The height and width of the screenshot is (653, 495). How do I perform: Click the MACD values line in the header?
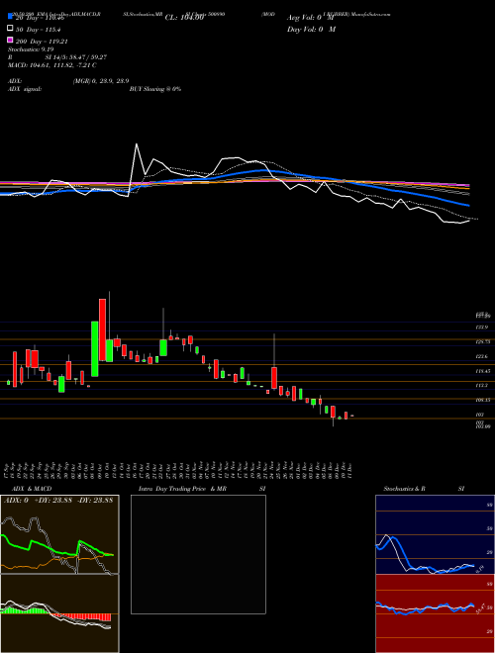coord(52,65)
